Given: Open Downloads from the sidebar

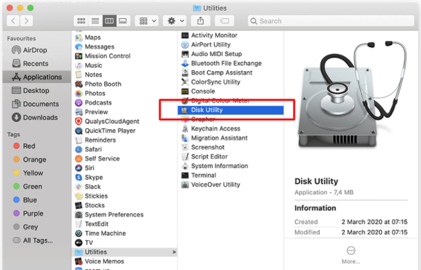Looking at the screenshot, I should pyautogui.click(x=40, y=117).
